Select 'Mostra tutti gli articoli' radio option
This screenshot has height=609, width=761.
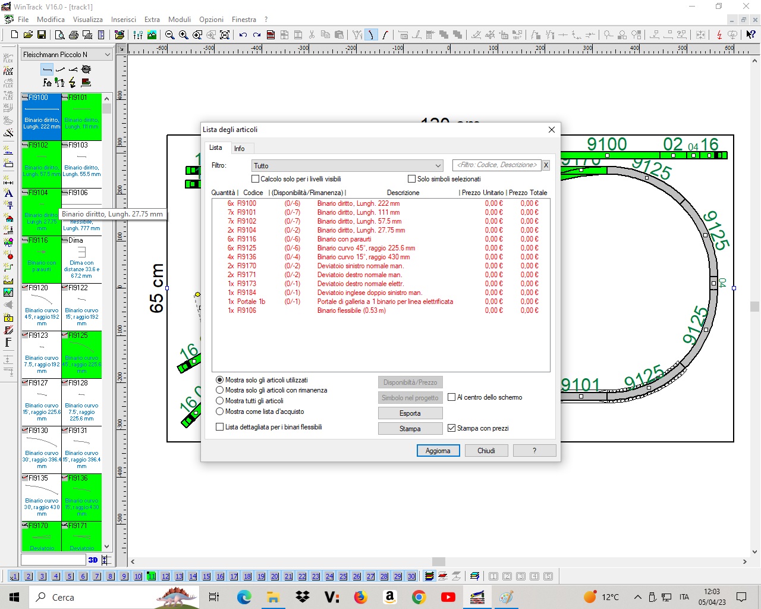220,401
